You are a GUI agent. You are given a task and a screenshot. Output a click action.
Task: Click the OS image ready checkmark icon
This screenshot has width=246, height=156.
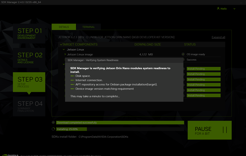click(x=183, y=54)
